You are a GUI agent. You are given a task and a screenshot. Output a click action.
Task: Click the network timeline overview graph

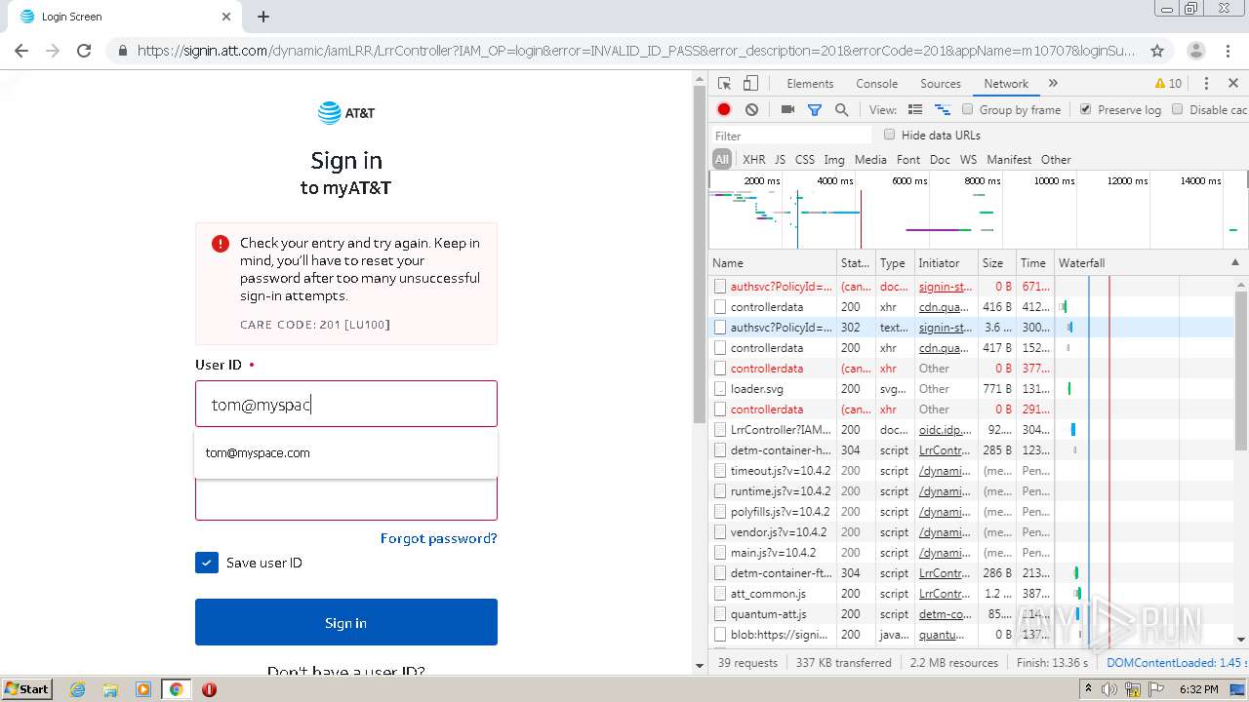coord(978,210)
